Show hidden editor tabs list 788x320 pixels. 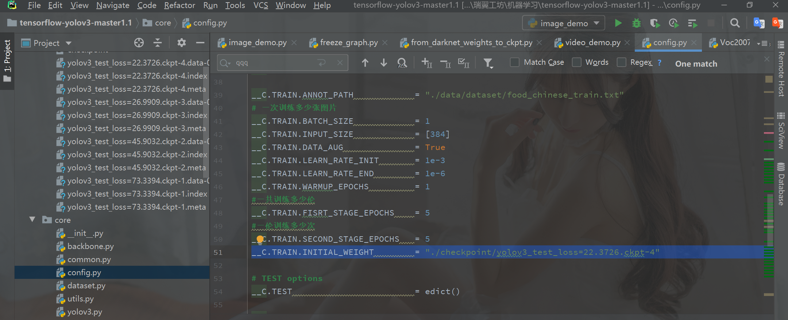(764, 43)
